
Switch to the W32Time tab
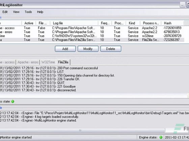[48, 62]
